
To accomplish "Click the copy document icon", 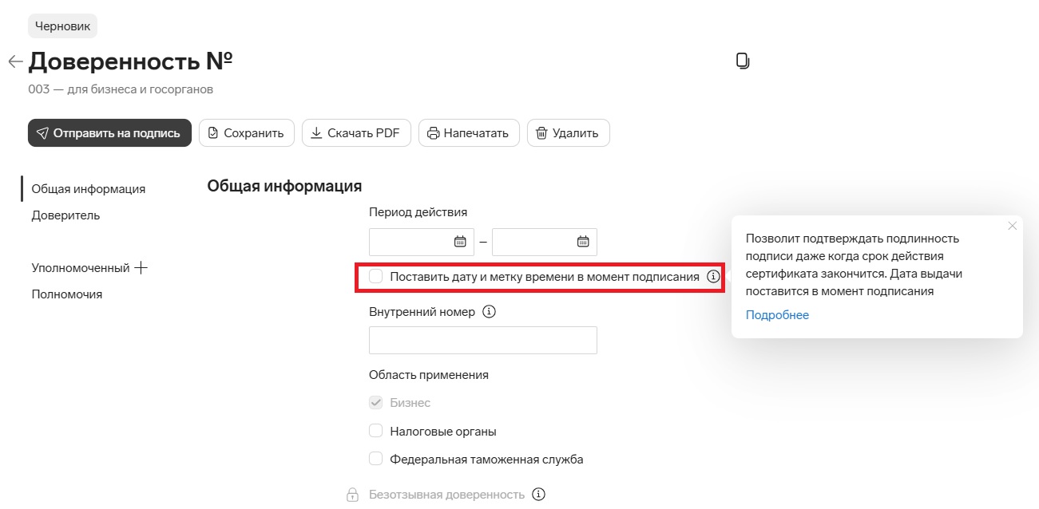I will tap(743, 61).
